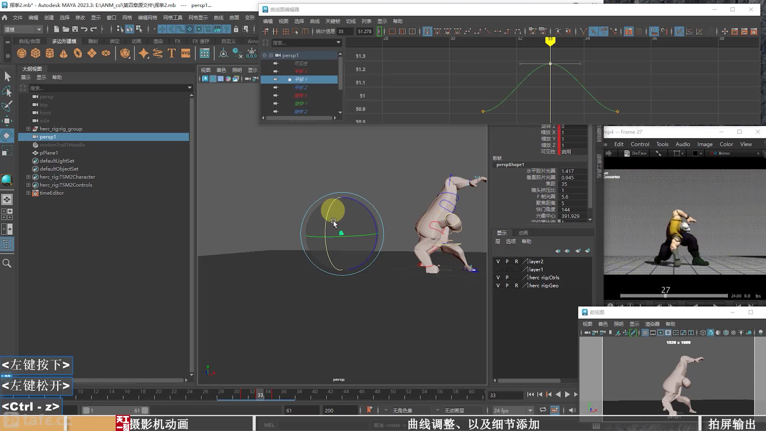Open 着色 menu in 前视图 window
Screen dimensions: 766x431
click(603, 324)
